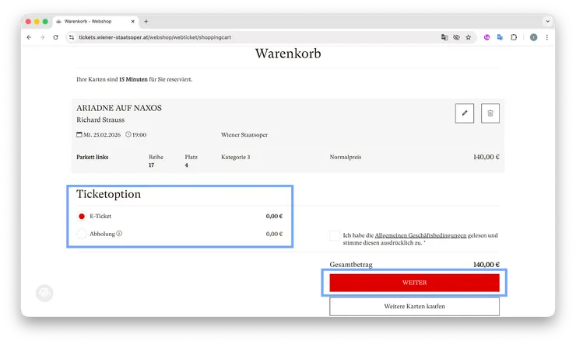Click the Ticketoption heading
This screenshot has height=344, width=576.
[x=108, y=194]
